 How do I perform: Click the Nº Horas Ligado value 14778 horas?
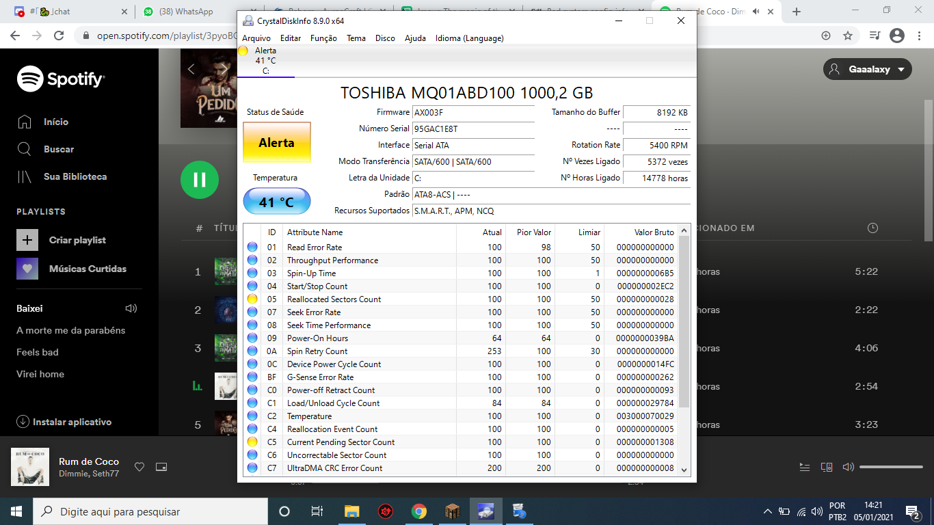click(656, 178)
